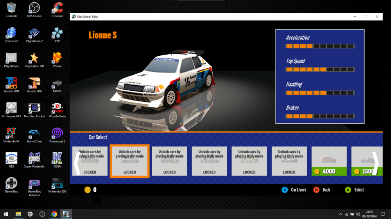Launch the Dreamcast emulator shortcut

[x=11, y=35]
